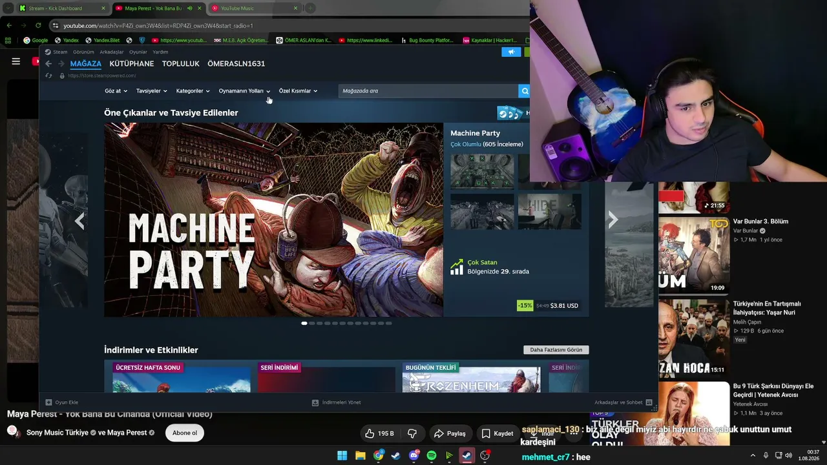Focus the Mağazada ara search field
827x465 pixels.
click(x=428, y=91)
